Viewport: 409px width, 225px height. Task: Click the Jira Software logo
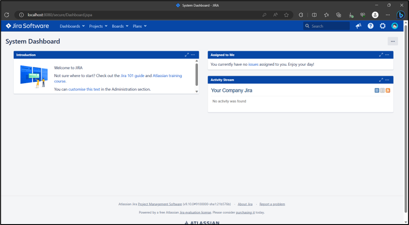tap(27, 26)
